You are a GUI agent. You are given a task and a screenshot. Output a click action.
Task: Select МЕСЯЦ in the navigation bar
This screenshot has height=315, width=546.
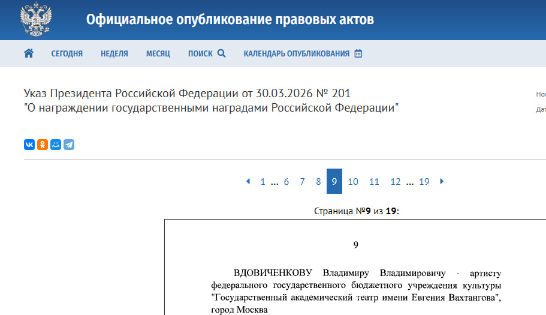[158, 53]
